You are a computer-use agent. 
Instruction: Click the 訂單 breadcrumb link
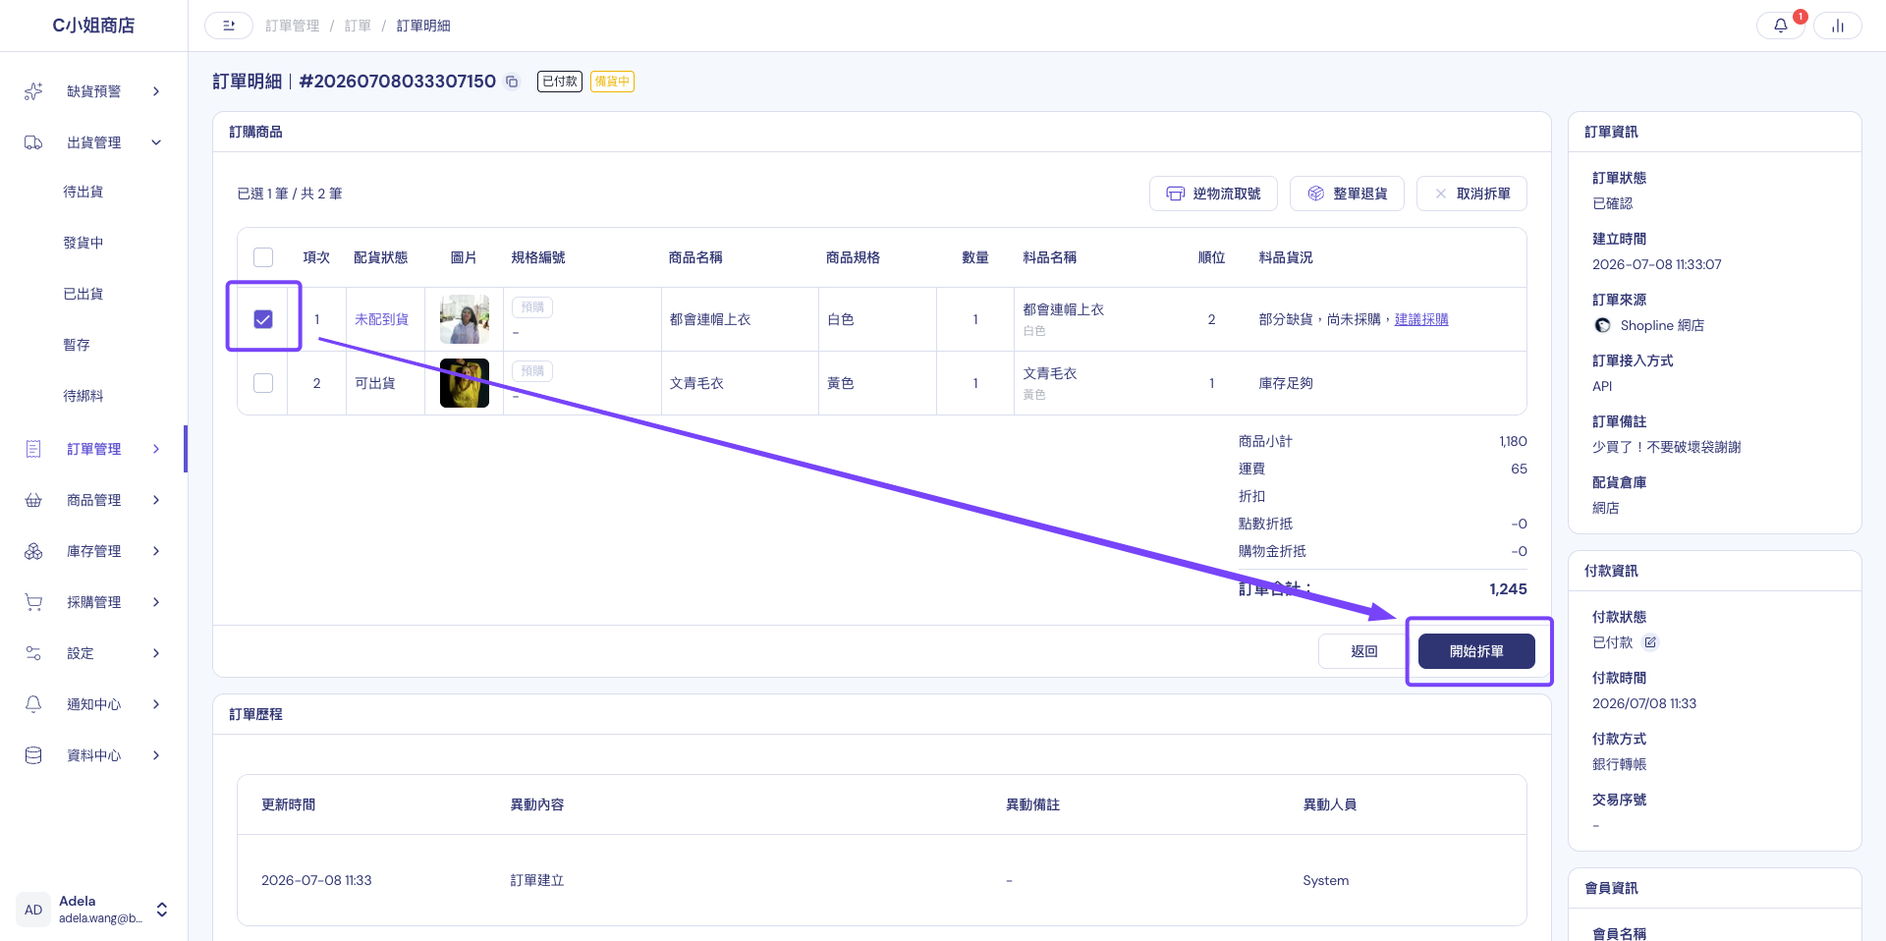pos(358,26)
